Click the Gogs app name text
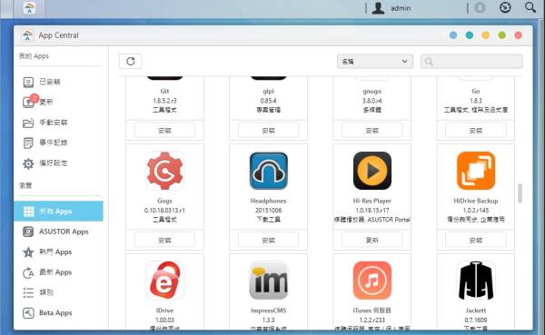545x335 pixels. pos(164,201)
